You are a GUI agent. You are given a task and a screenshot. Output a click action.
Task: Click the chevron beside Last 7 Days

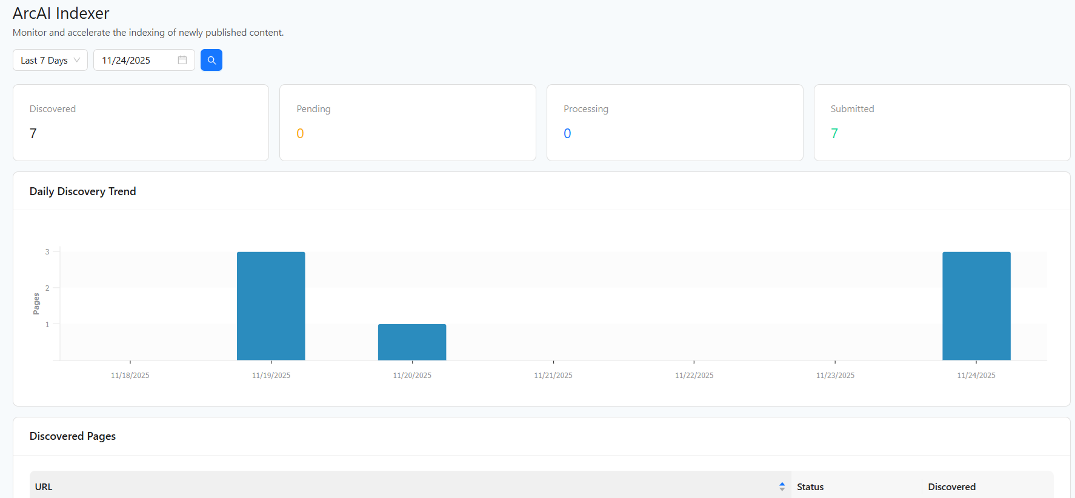77,60
